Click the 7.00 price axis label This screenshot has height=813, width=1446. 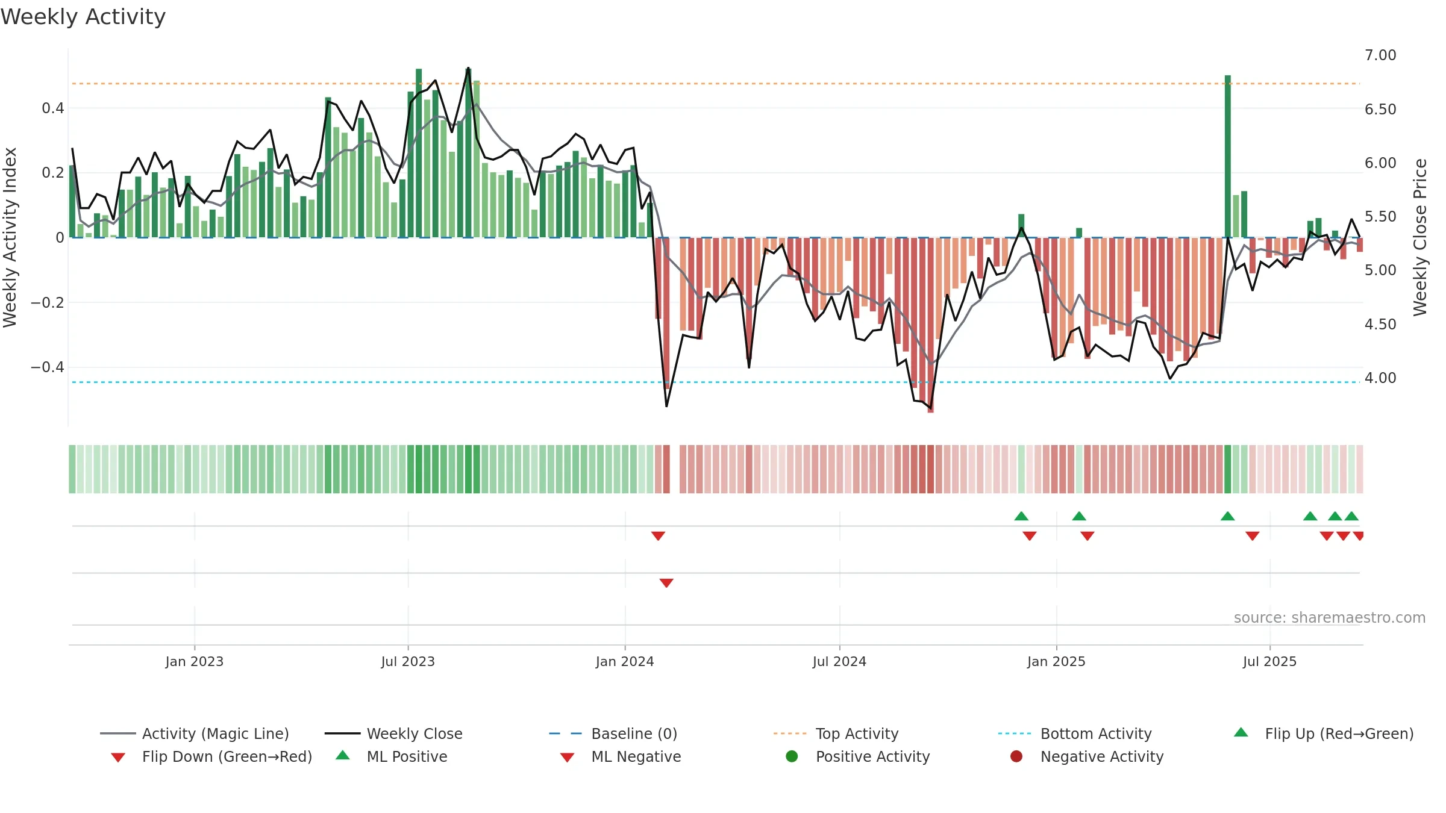pyautogui.click(x=1380, y=55)
